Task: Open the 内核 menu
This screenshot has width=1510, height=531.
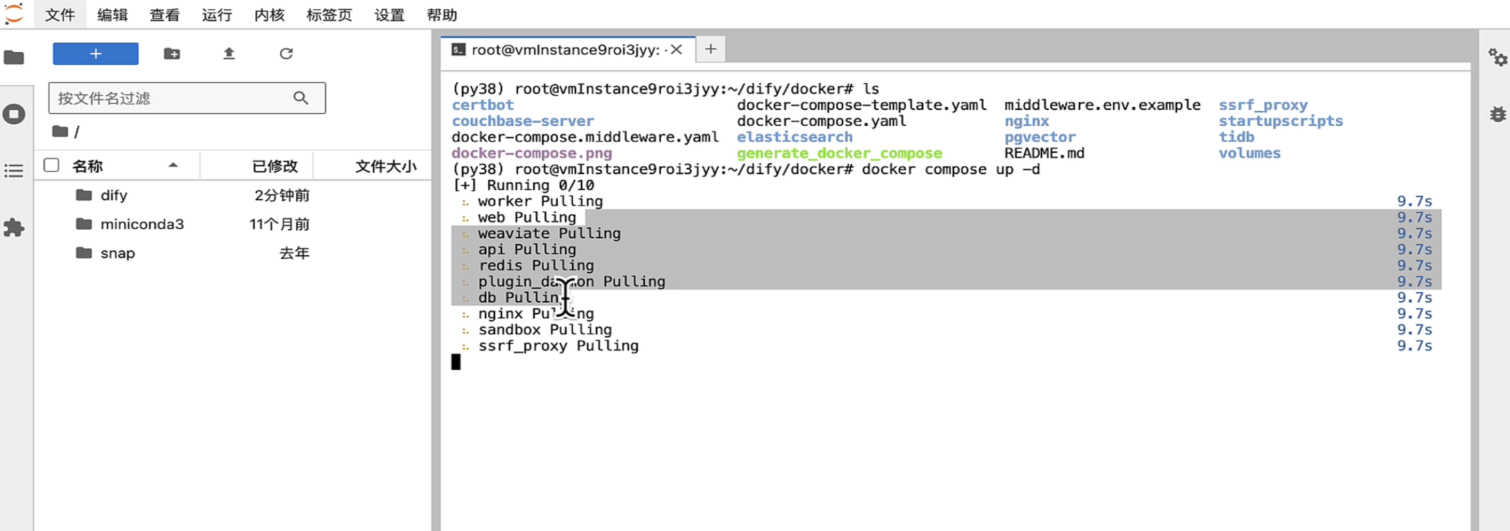Action: click(x=269, y=14)
